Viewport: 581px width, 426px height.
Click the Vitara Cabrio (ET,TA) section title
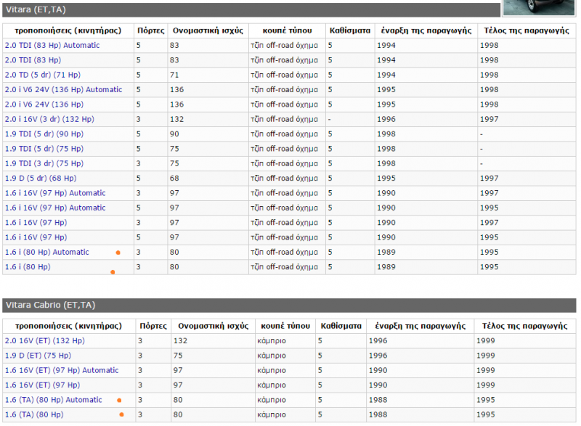point(51,306)
